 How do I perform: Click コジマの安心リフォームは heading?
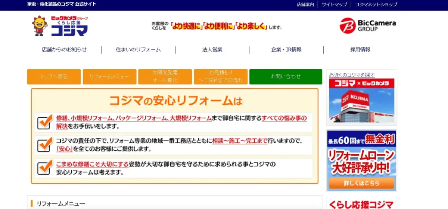click(175, 101)
